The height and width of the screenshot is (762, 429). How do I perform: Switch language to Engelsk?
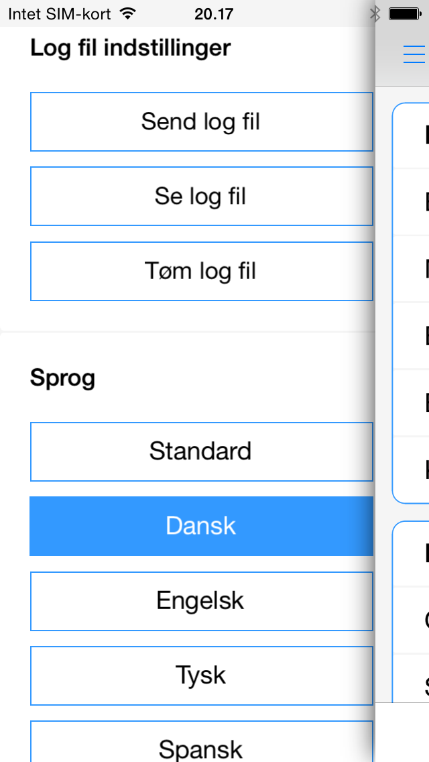coord(201,601)
